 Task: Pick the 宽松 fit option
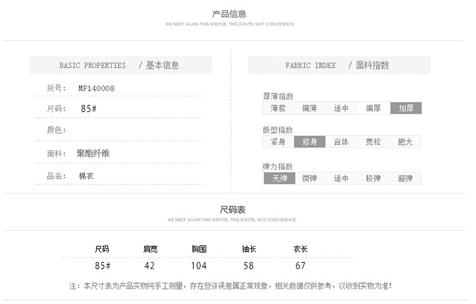tap(373, 142)
